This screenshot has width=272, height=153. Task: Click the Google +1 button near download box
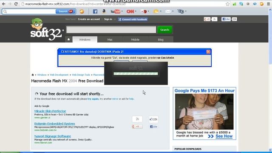tap(137, 127)
